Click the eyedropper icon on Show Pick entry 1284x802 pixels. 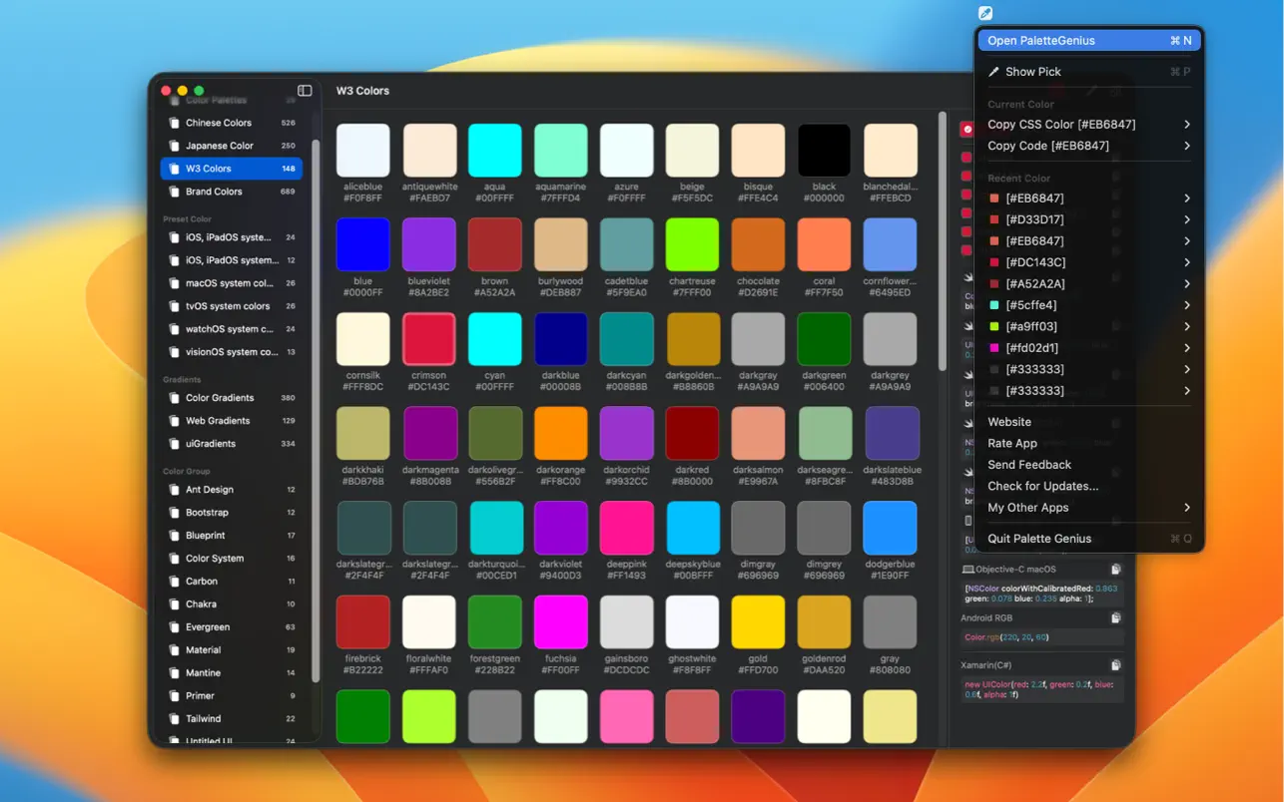click(x=994, y=71)
